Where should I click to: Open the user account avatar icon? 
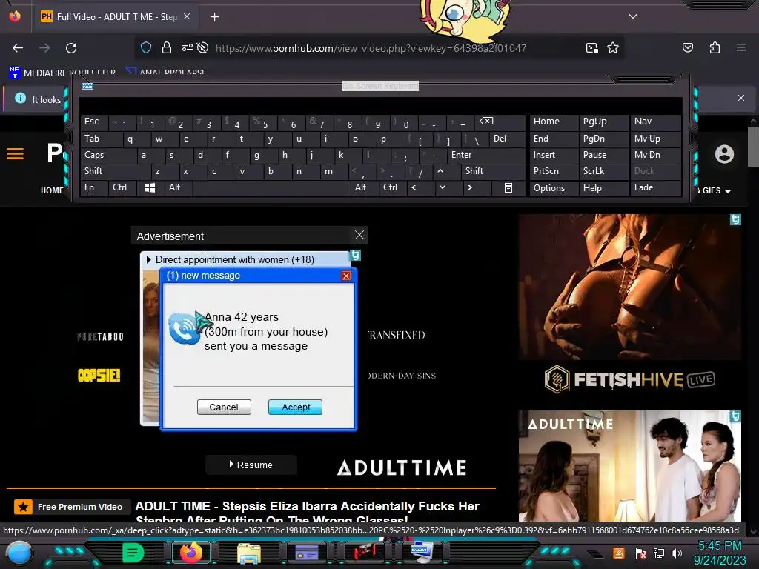click(724, 154)
